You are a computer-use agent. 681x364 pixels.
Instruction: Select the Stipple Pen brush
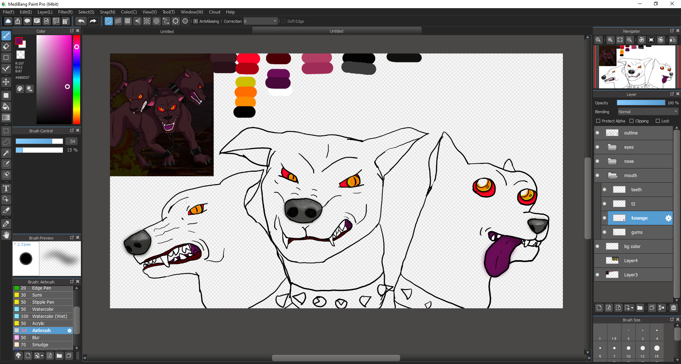point(43,302)
